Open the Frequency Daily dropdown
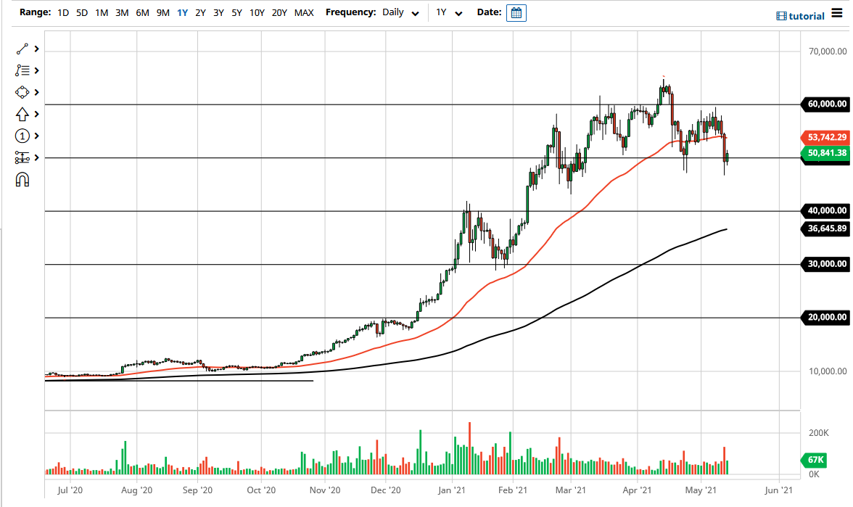This screenshot has width=853, height=507. coord(400,12)
